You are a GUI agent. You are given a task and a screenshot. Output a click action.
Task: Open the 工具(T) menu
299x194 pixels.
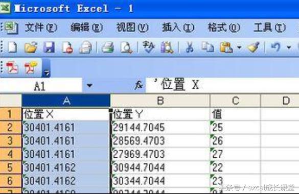tap(269, 28)
